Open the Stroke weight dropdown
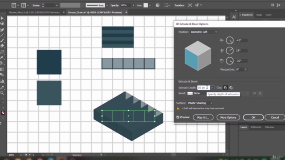 pyautogui.click(x=57, y=5)
